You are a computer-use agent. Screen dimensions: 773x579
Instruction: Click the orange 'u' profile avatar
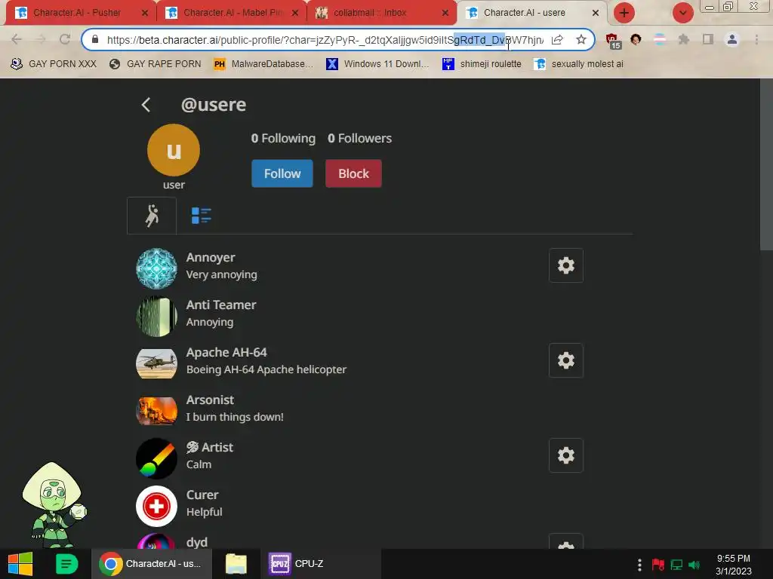click(x=174, y=150)
